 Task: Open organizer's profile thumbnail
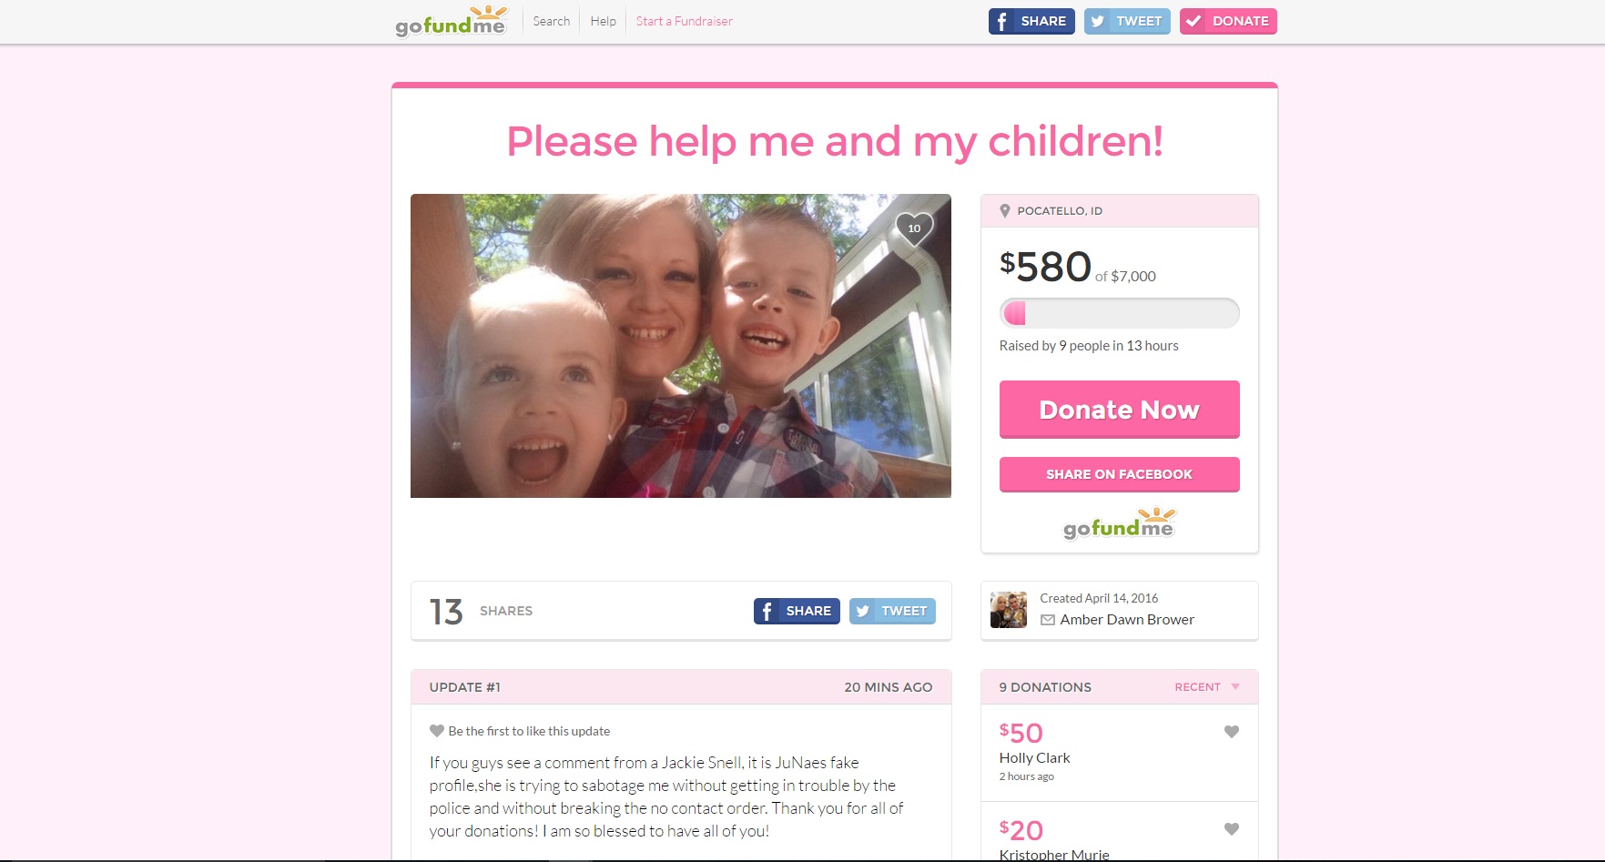point(1009,610)
